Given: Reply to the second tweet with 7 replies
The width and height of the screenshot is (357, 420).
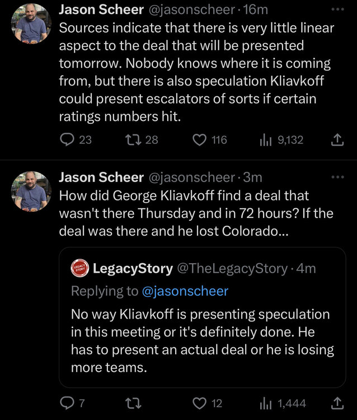Looking at the screenshot, I should click(x=68, y=403).
